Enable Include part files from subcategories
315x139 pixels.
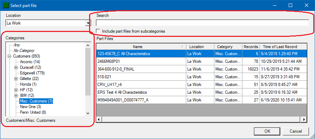point(98,31)
